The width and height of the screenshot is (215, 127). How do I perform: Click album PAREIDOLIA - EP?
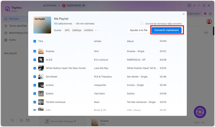coord(136,60)
